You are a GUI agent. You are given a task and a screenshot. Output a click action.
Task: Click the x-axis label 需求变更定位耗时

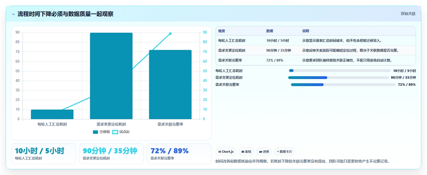[x=111, y=124]
